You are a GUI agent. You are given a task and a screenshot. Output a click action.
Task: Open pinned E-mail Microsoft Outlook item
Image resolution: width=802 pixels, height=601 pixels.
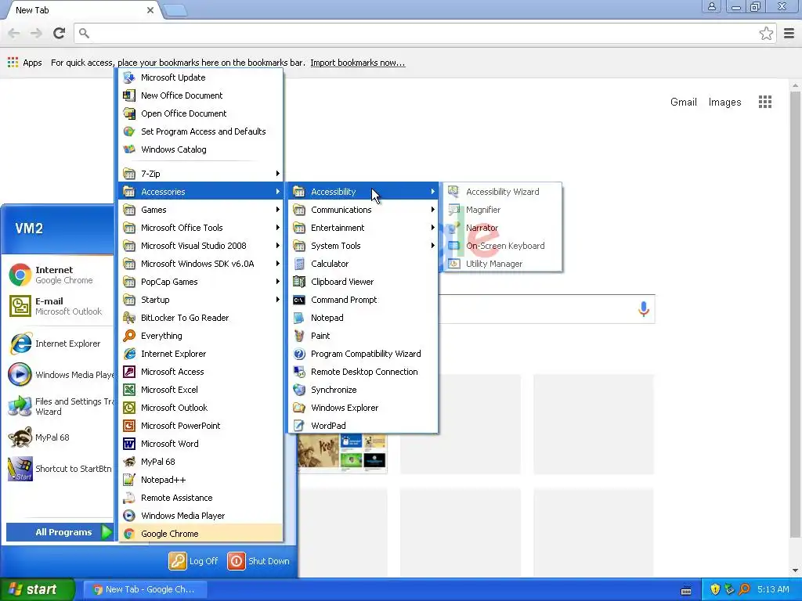click(x=59, y=306)
